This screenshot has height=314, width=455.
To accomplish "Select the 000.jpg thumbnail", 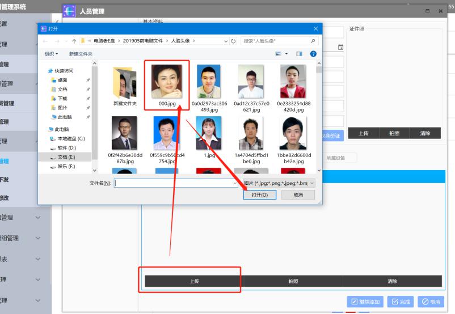I will (166, 82).
